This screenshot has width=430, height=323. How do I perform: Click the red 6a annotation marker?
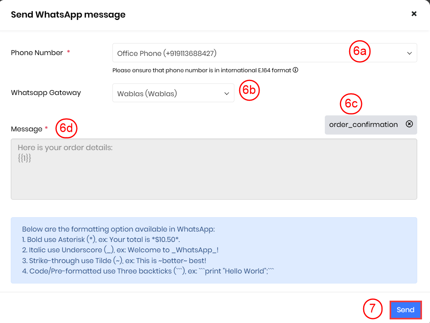tap(360, 52)
